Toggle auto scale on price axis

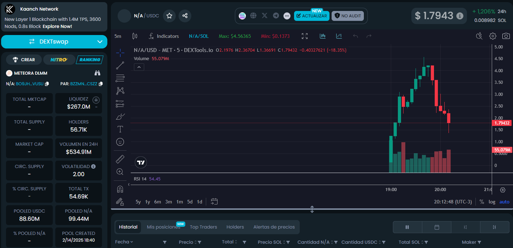[504, 202]
